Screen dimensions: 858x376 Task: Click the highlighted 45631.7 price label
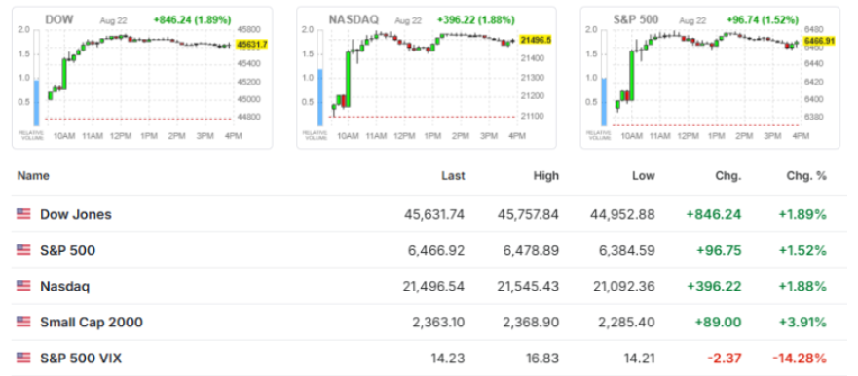point(251,45)
